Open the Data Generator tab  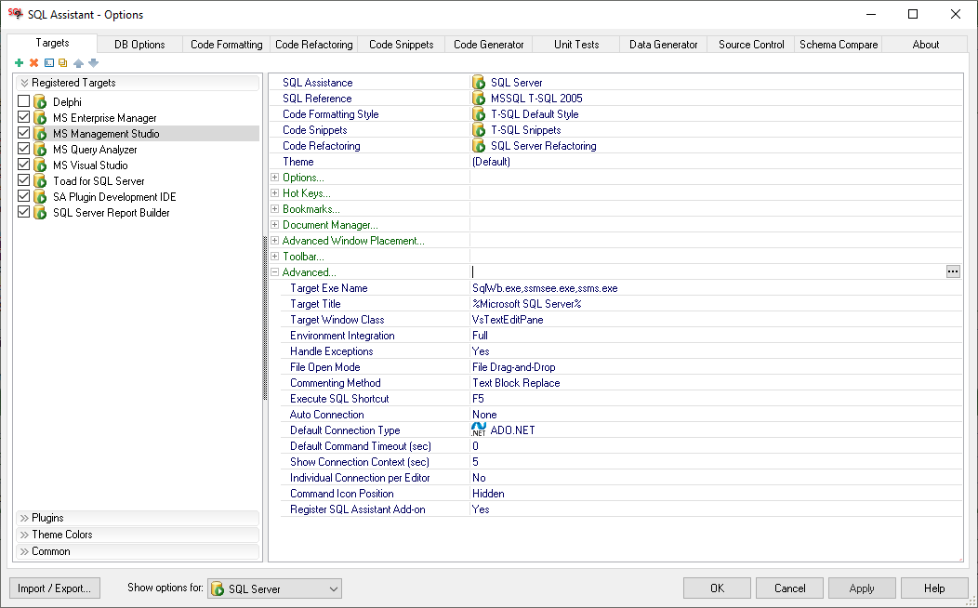tap(664, 45)
